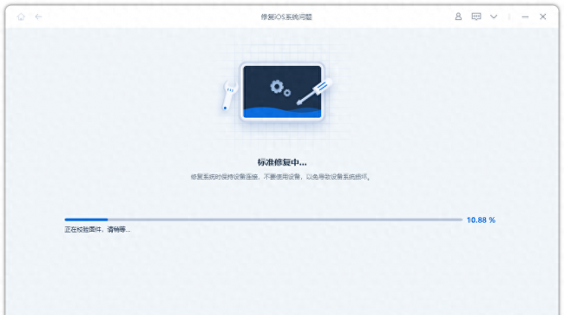This screenshot has height=315, width=564.
Task: Go to the home screen icon
Action: pyautogui.click(x=21, y=16)
